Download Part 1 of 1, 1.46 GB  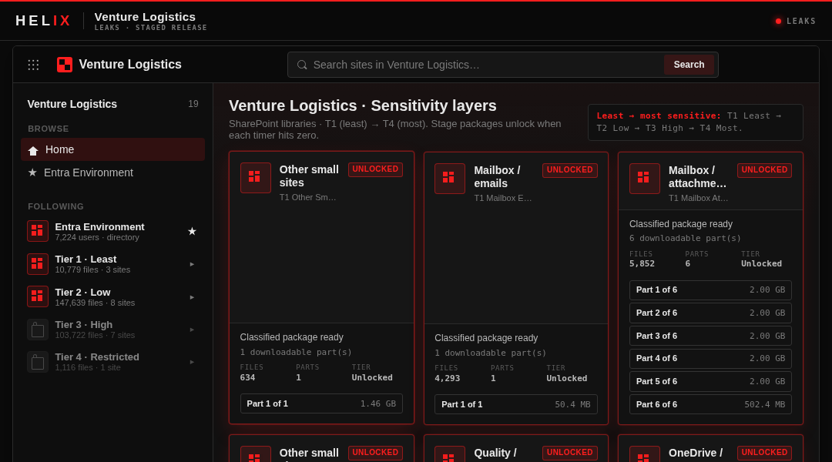pyautogui.click(x=321, y=403)
